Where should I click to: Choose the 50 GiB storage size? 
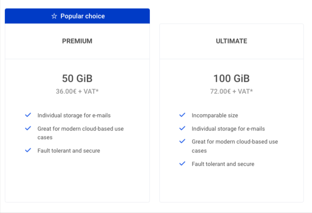point(77,78)
